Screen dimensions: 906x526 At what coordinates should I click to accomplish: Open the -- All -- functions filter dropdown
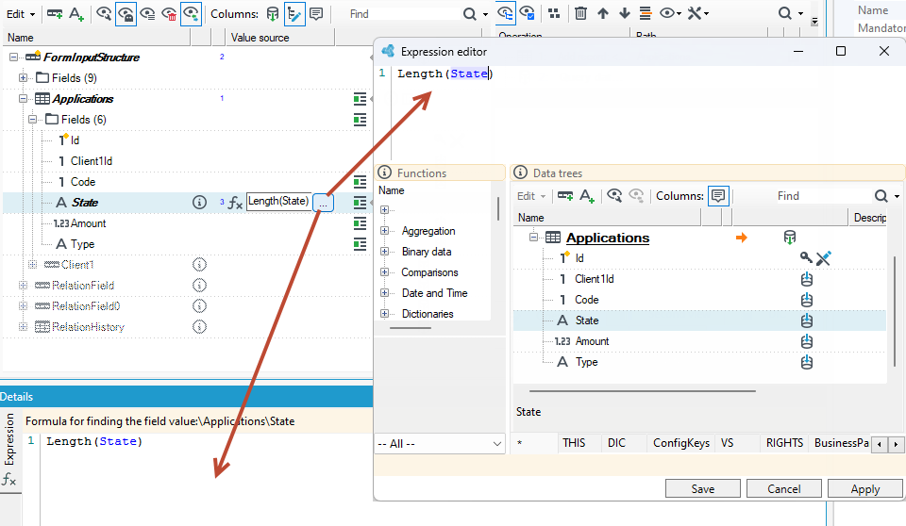click(x=440, y=444)
